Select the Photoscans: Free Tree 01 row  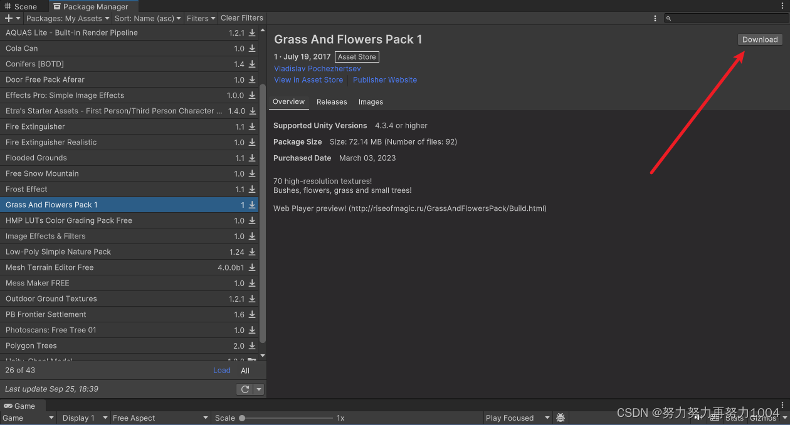129,330
